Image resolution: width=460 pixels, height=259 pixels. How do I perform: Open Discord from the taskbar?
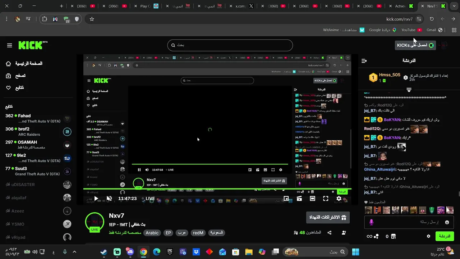tap(130, 252)
